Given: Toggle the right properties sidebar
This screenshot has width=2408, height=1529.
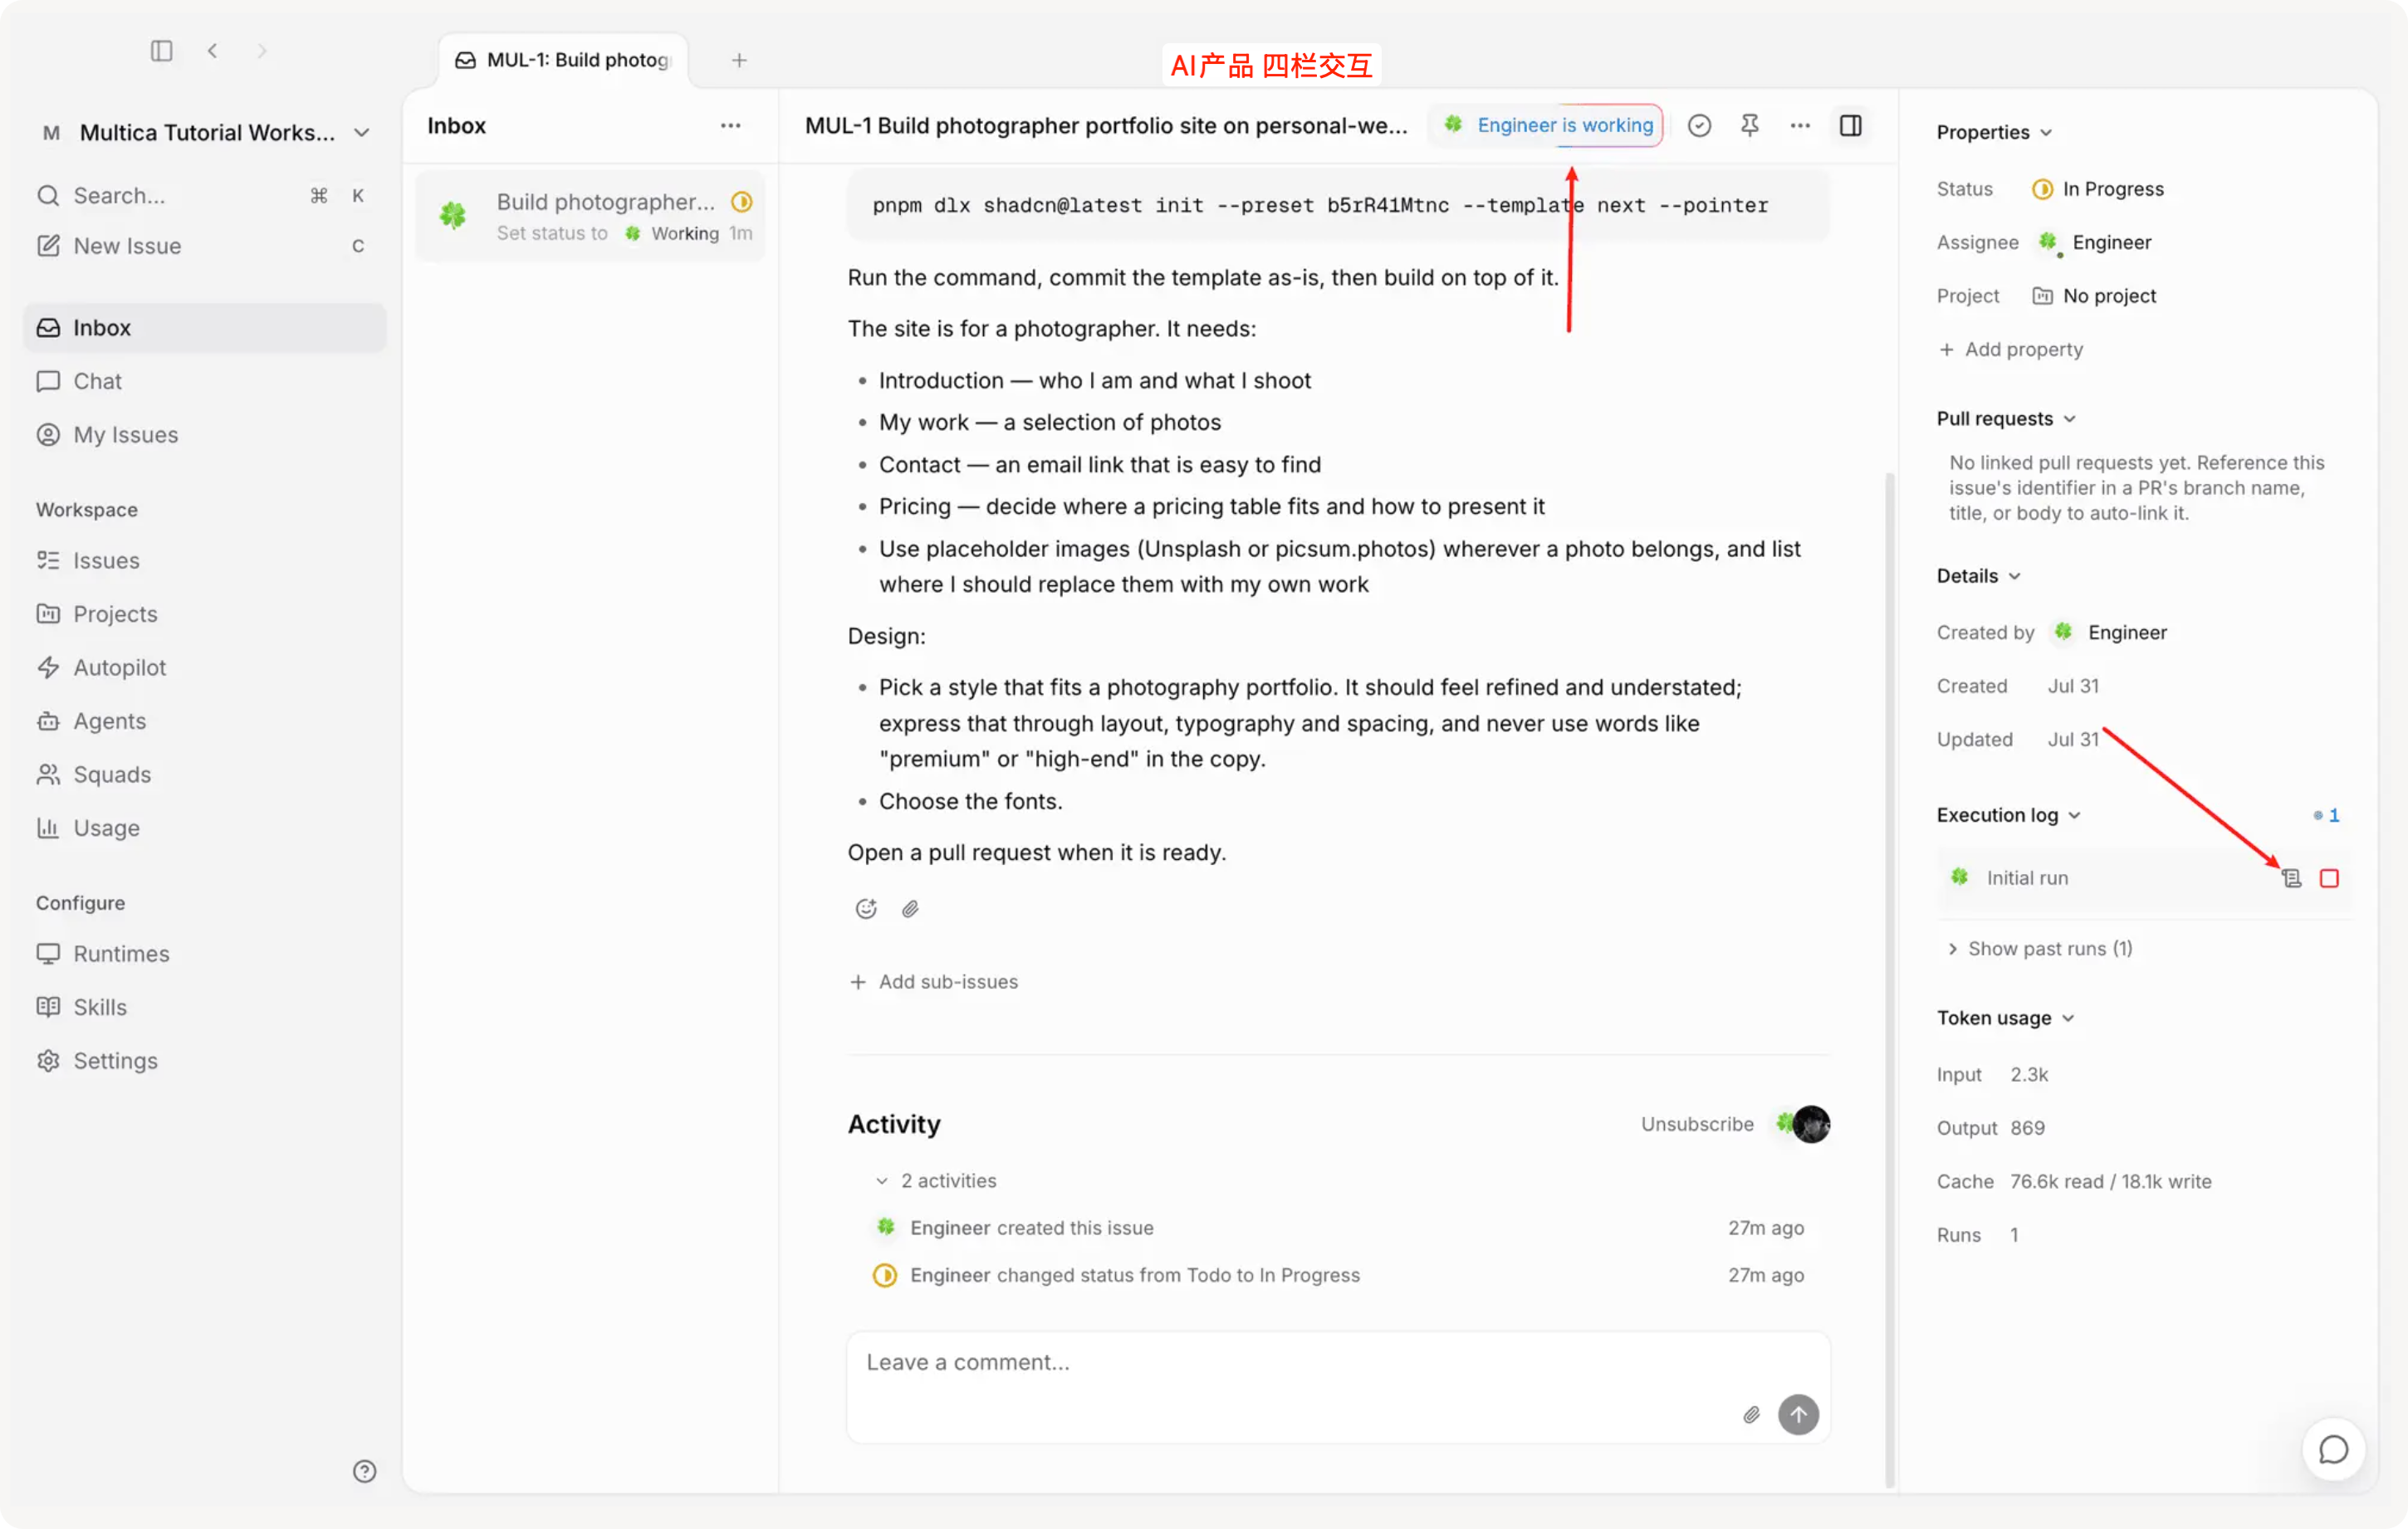Looking at the screenshot, I should (x=1851, y=125).
